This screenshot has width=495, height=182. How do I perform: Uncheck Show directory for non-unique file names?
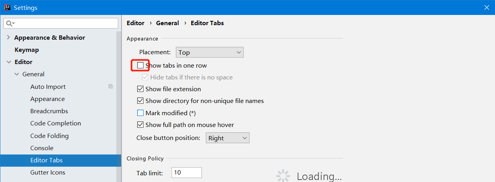coord(140,101)
